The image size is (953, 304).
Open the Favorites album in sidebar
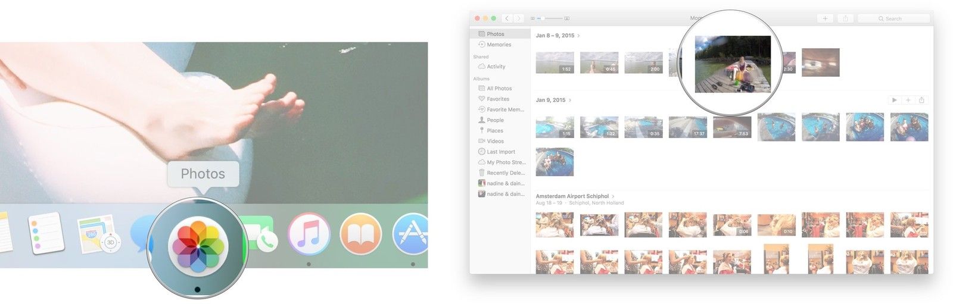coord(497,99)
